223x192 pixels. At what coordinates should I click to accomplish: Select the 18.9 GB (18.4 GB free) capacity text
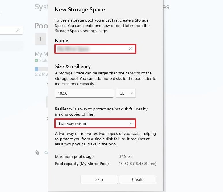coord(137,164)
